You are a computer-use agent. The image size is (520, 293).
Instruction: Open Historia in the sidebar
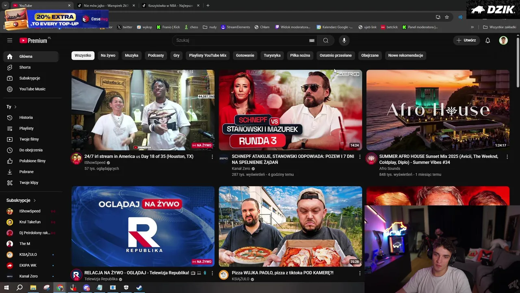pos(31,118)
